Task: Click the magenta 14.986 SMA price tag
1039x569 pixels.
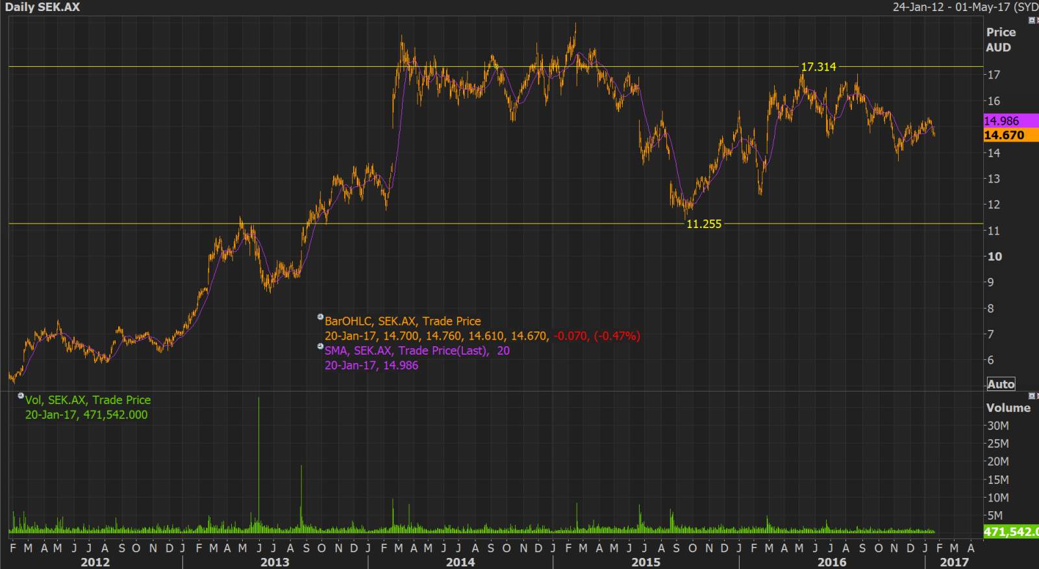Action: click(x=1011, y=121)
